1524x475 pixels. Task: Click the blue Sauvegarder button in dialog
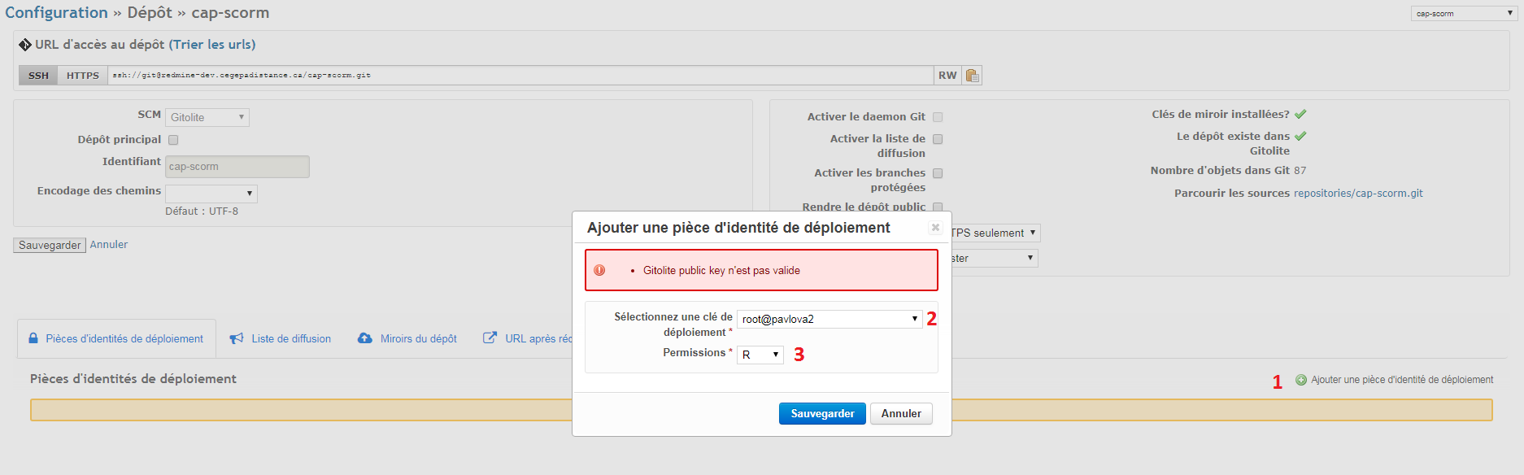click(x=822, y=413)
